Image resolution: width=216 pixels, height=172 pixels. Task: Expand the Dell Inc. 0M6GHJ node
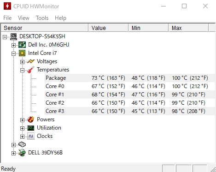pyautogui.click(x=13, y=45)
